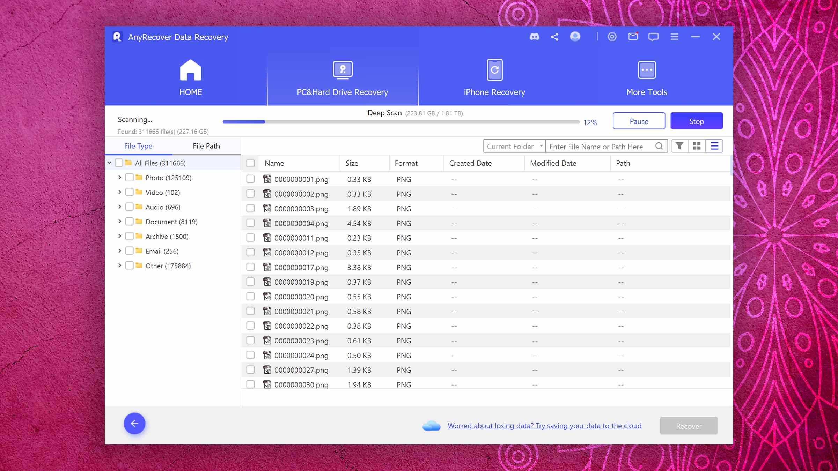Screen dimensions: 838x471
Task: Expand the Email tree node
Action: click(x=120, y=251)
